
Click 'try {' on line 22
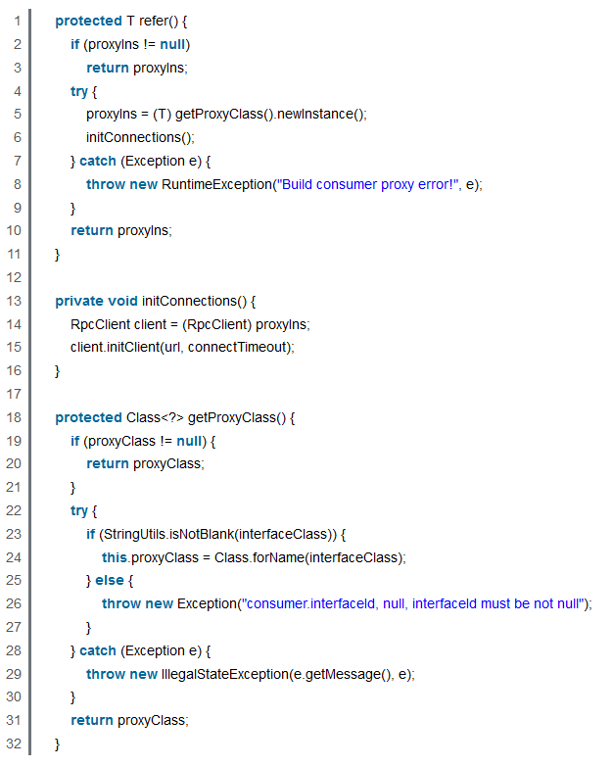[x=84, y=510]
